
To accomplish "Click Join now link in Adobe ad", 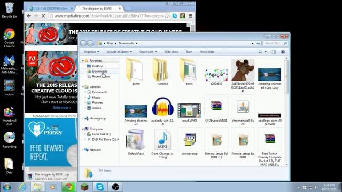I will (x=62, y=108).
